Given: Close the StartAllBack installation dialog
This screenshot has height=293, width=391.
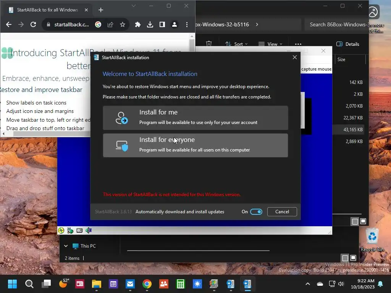Looking at the screenshot, I should point(294,57).
